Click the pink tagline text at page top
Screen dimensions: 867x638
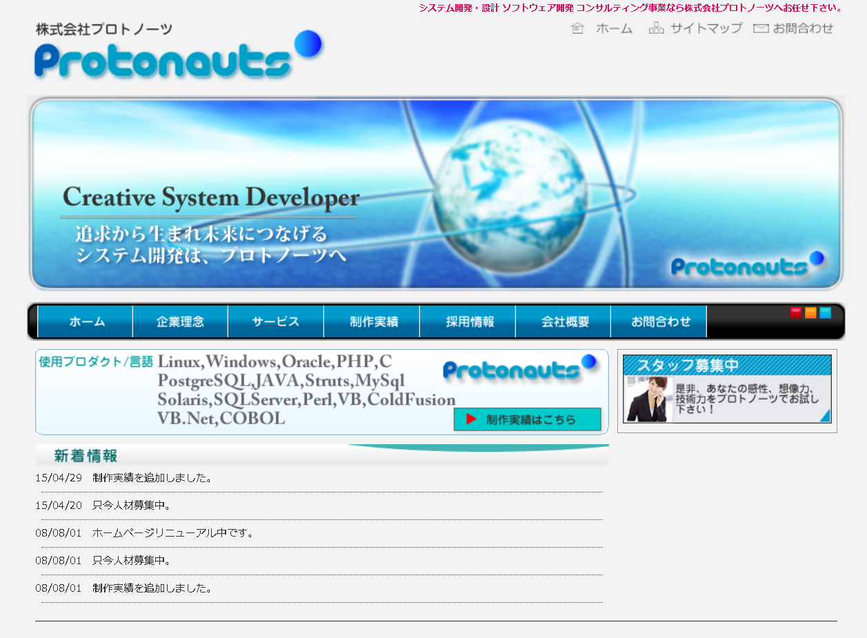630,8
